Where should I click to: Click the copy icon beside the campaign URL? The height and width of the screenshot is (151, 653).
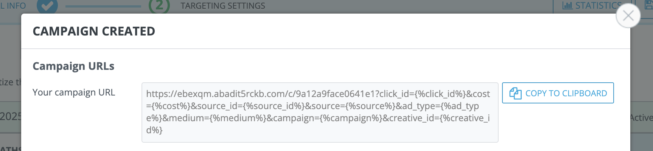(515, 93)
